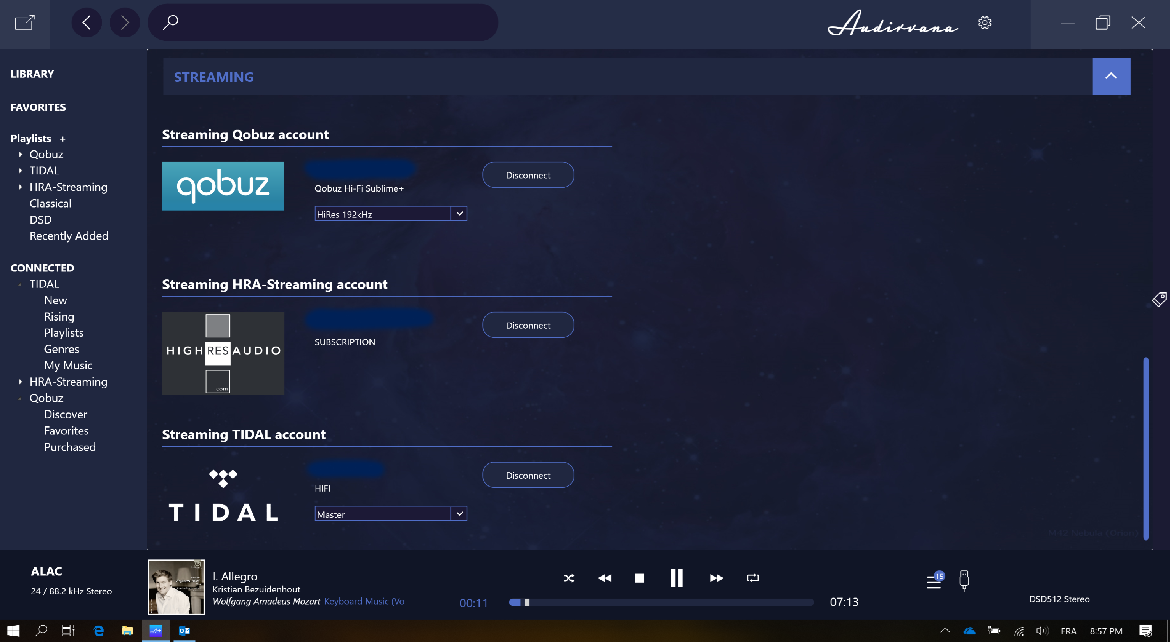Toggle repeat mode icon
1171x642 pixels.
click(752, 578)
